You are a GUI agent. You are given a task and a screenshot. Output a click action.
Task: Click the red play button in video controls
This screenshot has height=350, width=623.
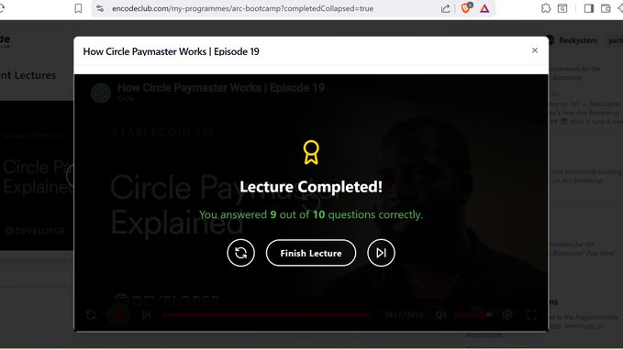(x=118, y=315)
